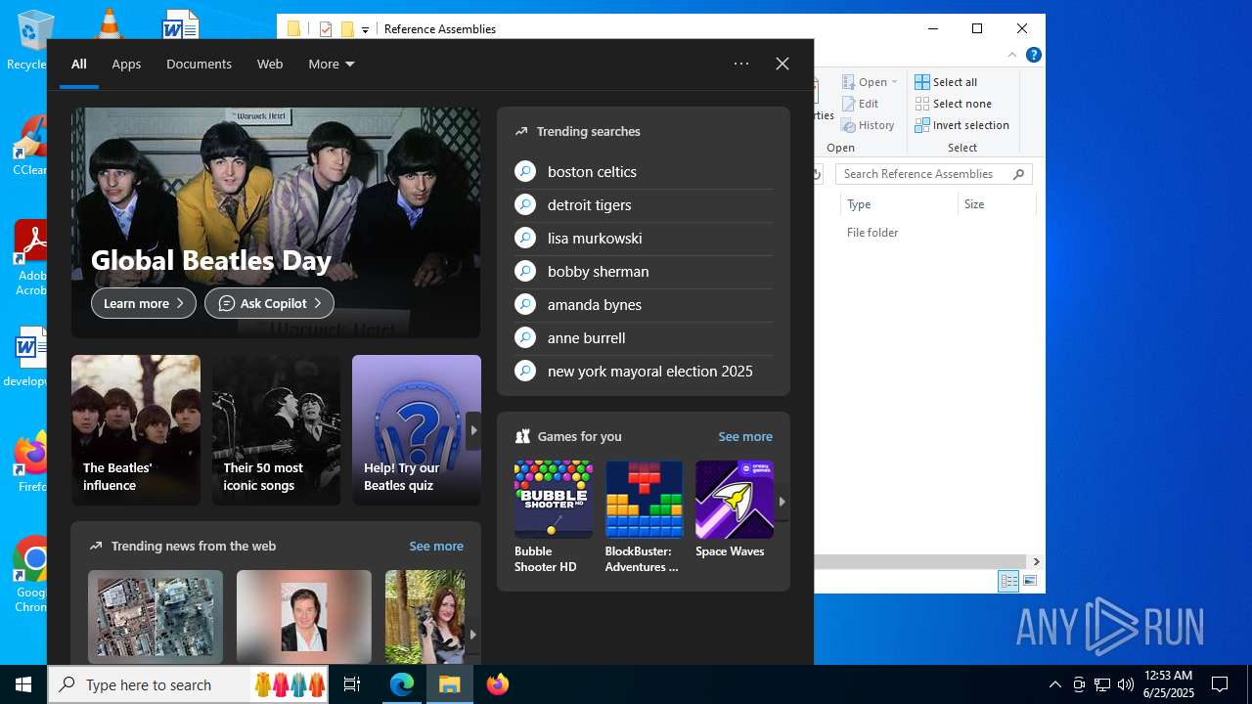The height and width of the screenshot is (704, 1252).
Task: Open the taskbar clock showing 12:53 AM
Action: click(x=1169, y=684)
